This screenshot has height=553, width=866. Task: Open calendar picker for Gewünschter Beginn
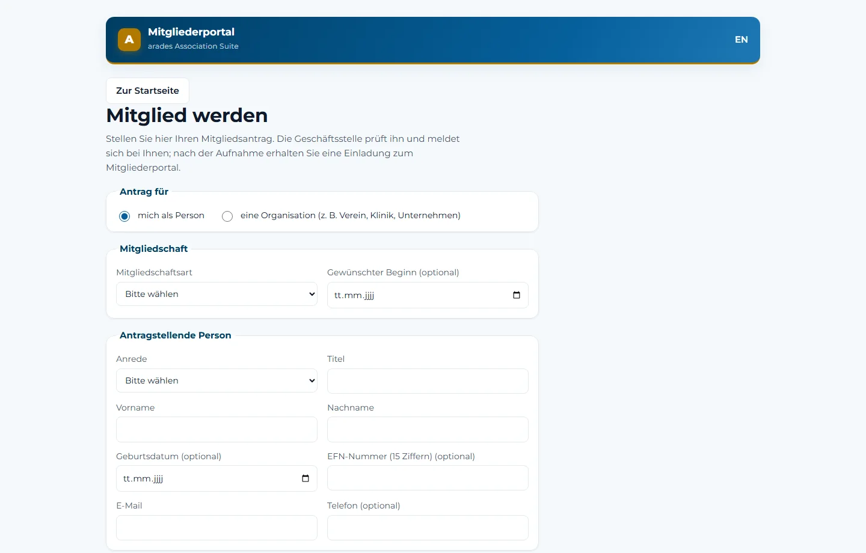pyautogui.click(x=516, y=295)
